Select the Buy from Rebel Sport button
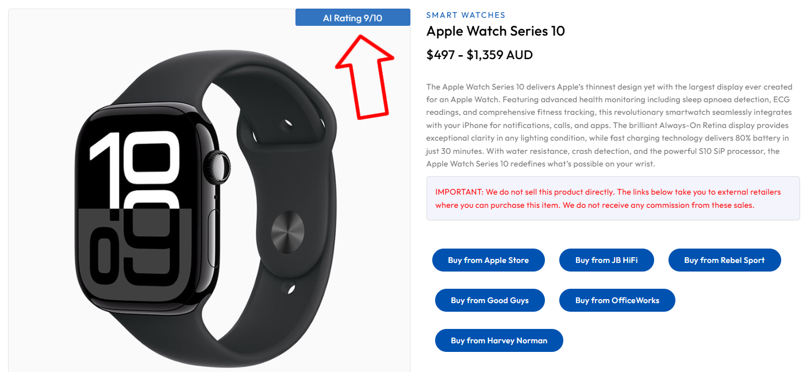This screenshot has width=803, height=372. [x=724, y=260]
